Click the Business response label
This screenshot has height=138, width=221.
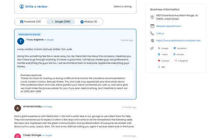(31, 75)
